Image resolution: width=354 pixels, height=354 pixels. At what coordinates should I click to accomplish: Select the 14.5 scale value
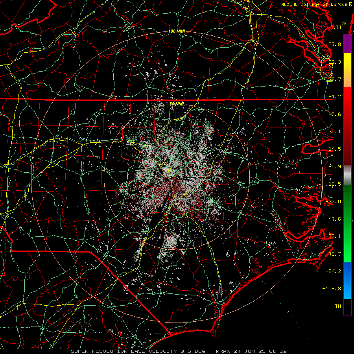[335, 149]
